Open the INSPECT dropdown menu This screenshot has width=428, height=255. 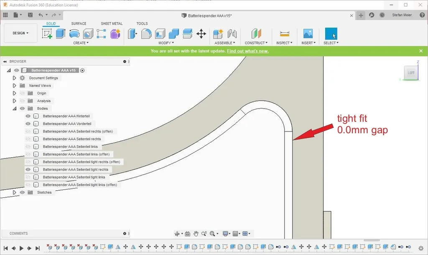[x=284, y=43]
